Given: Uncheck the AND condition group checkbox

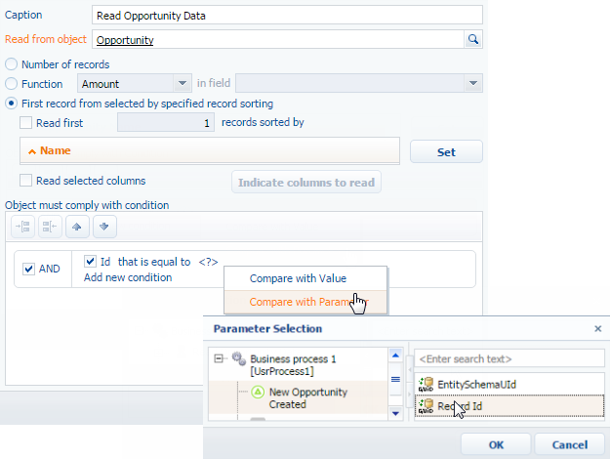Looking at the screenshot, I should 28,270.
